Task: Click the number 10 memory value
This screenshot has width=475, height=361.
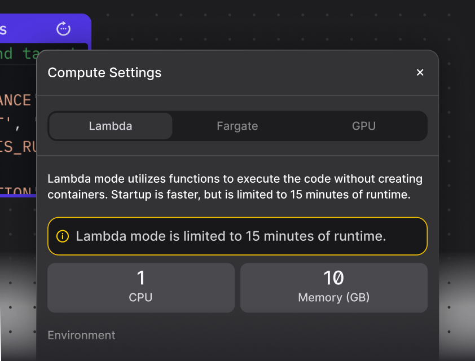Action: (333, 278)
